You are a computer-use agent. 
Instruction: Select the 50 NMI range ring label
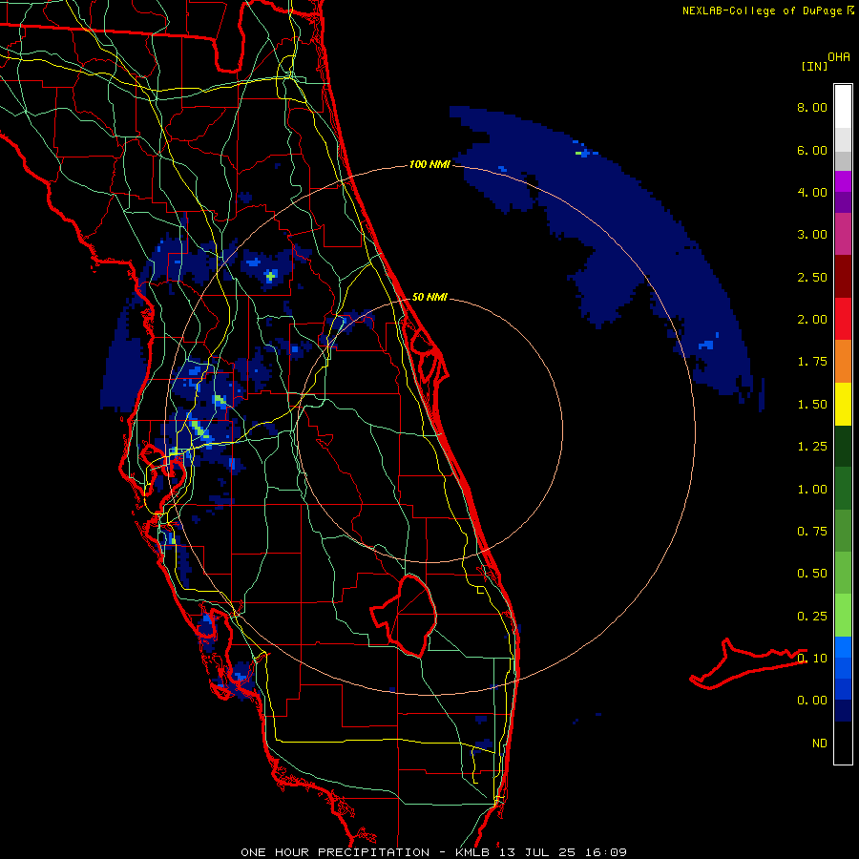tap(430, 297)
